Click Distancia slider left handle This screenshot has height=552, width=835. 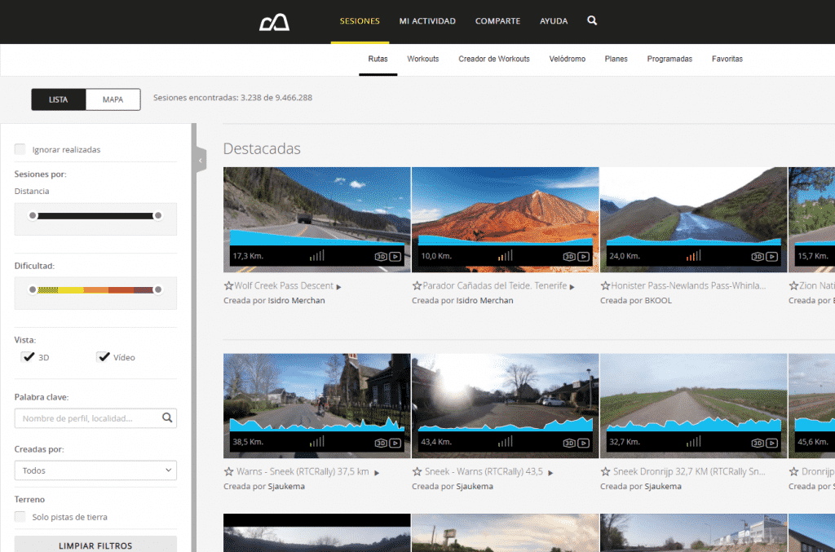[33, 215]
